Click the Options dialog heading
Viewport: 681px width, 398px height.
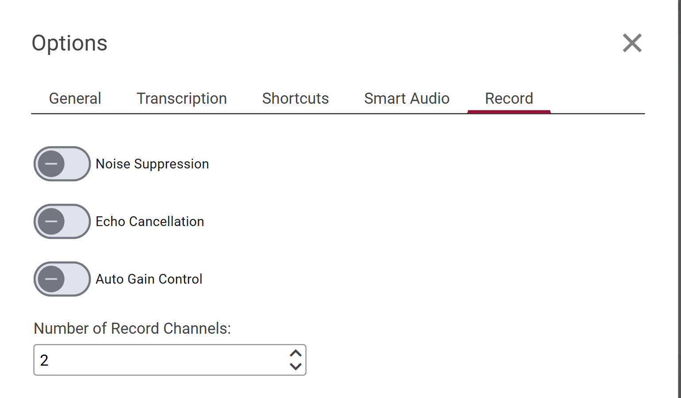click(70, 43)
